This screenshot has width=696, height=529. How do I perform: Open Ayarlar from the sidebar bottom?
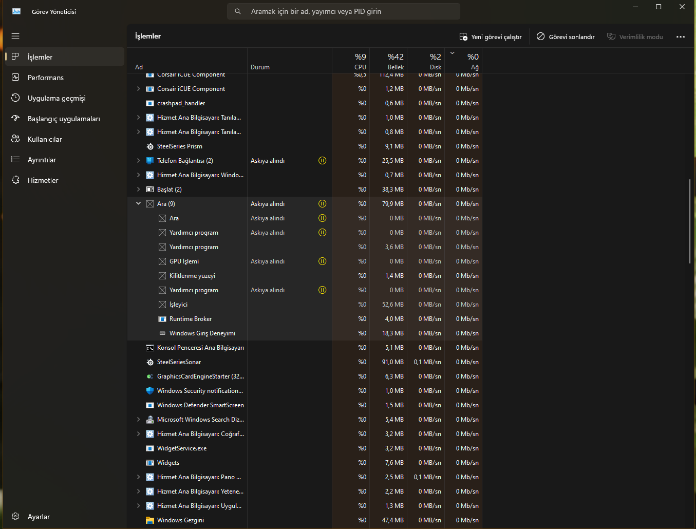(65, 517)
